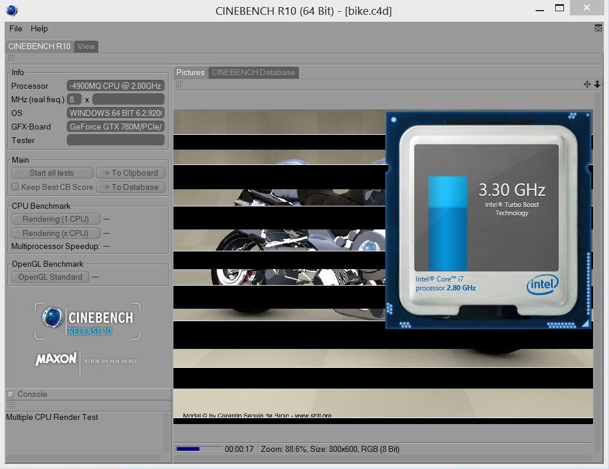Screen dimensions: 609x469
Task: Click Start all tests button
Action: click(52, 173)
